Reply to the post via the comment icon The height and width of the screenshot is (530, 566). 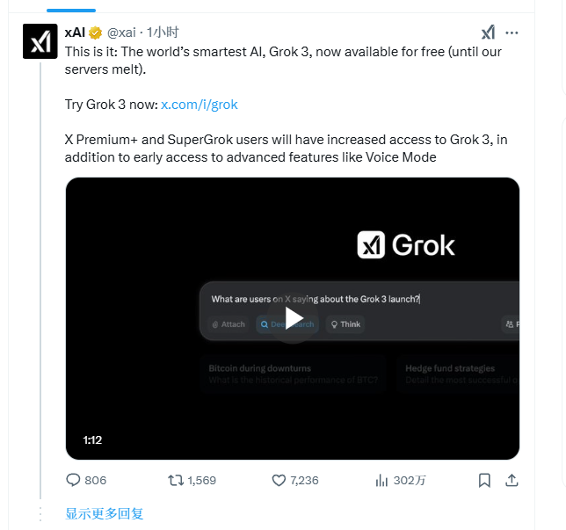pyautogui.click(x=73, y=480)
